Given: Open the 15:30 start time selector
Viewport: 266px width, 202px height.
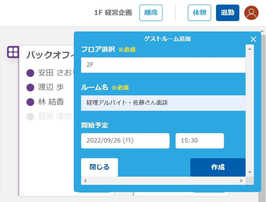Looking at the screenshot, I should (199, 141).
